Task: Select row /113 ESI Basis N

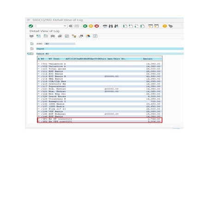Action: (100, 76)
